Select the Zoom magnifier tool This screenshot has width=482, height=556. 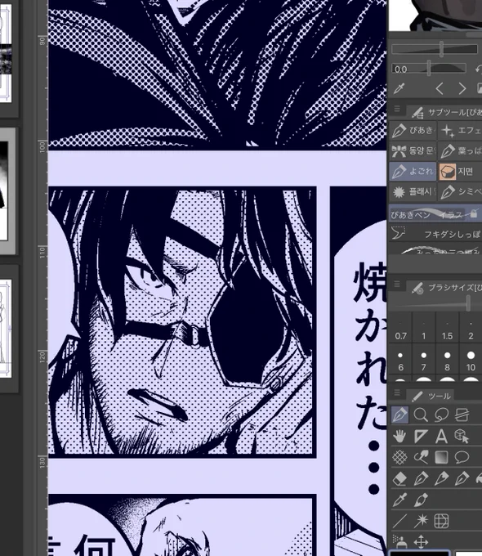(x=421, y=415)
